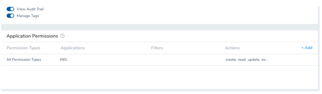Viewport: 322px width, 94px height.
Task: Click the empty area below the K8S row
Action: point(159,77)
